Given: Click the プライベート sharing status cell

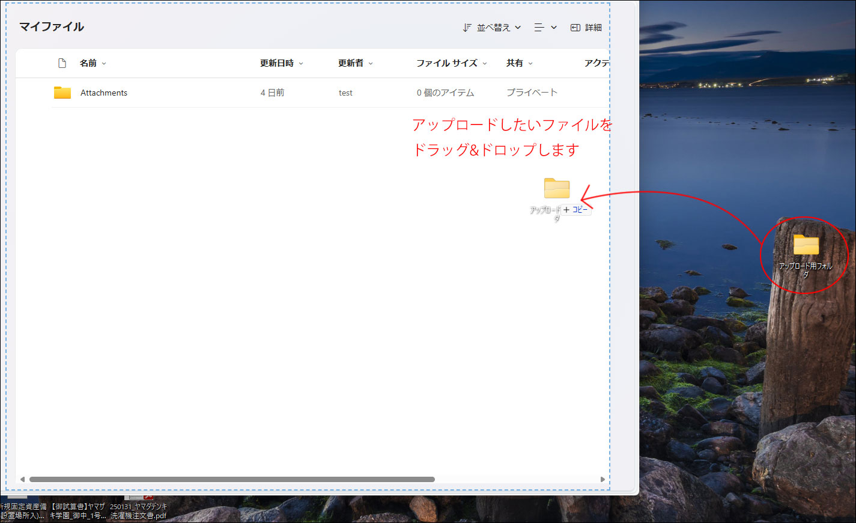Looking at the screenshot, I should point(532,93).
